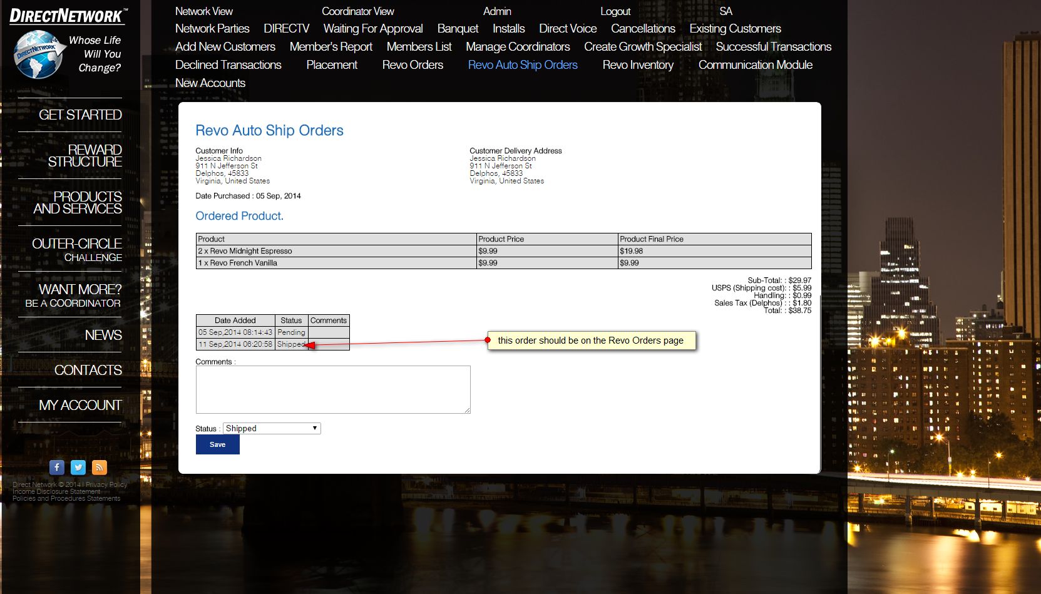Open Communication Module from navigation

click(x=755, y=65)
